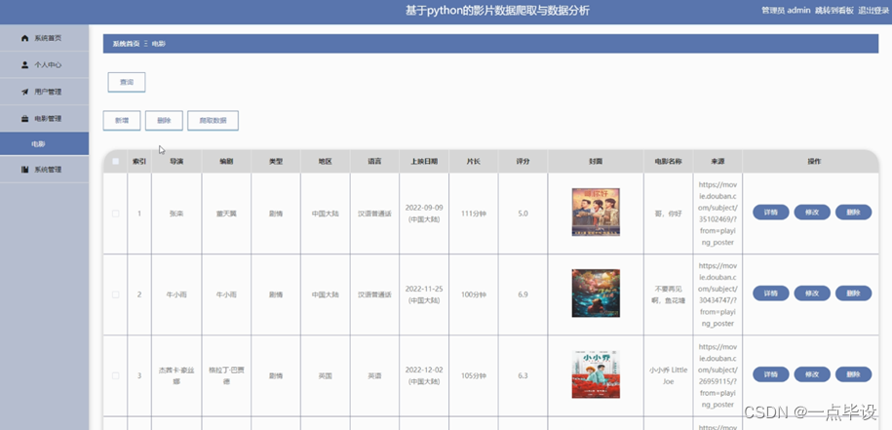Click the 爬取数据 button
892x430 pixels.
[x=213, y=121]
